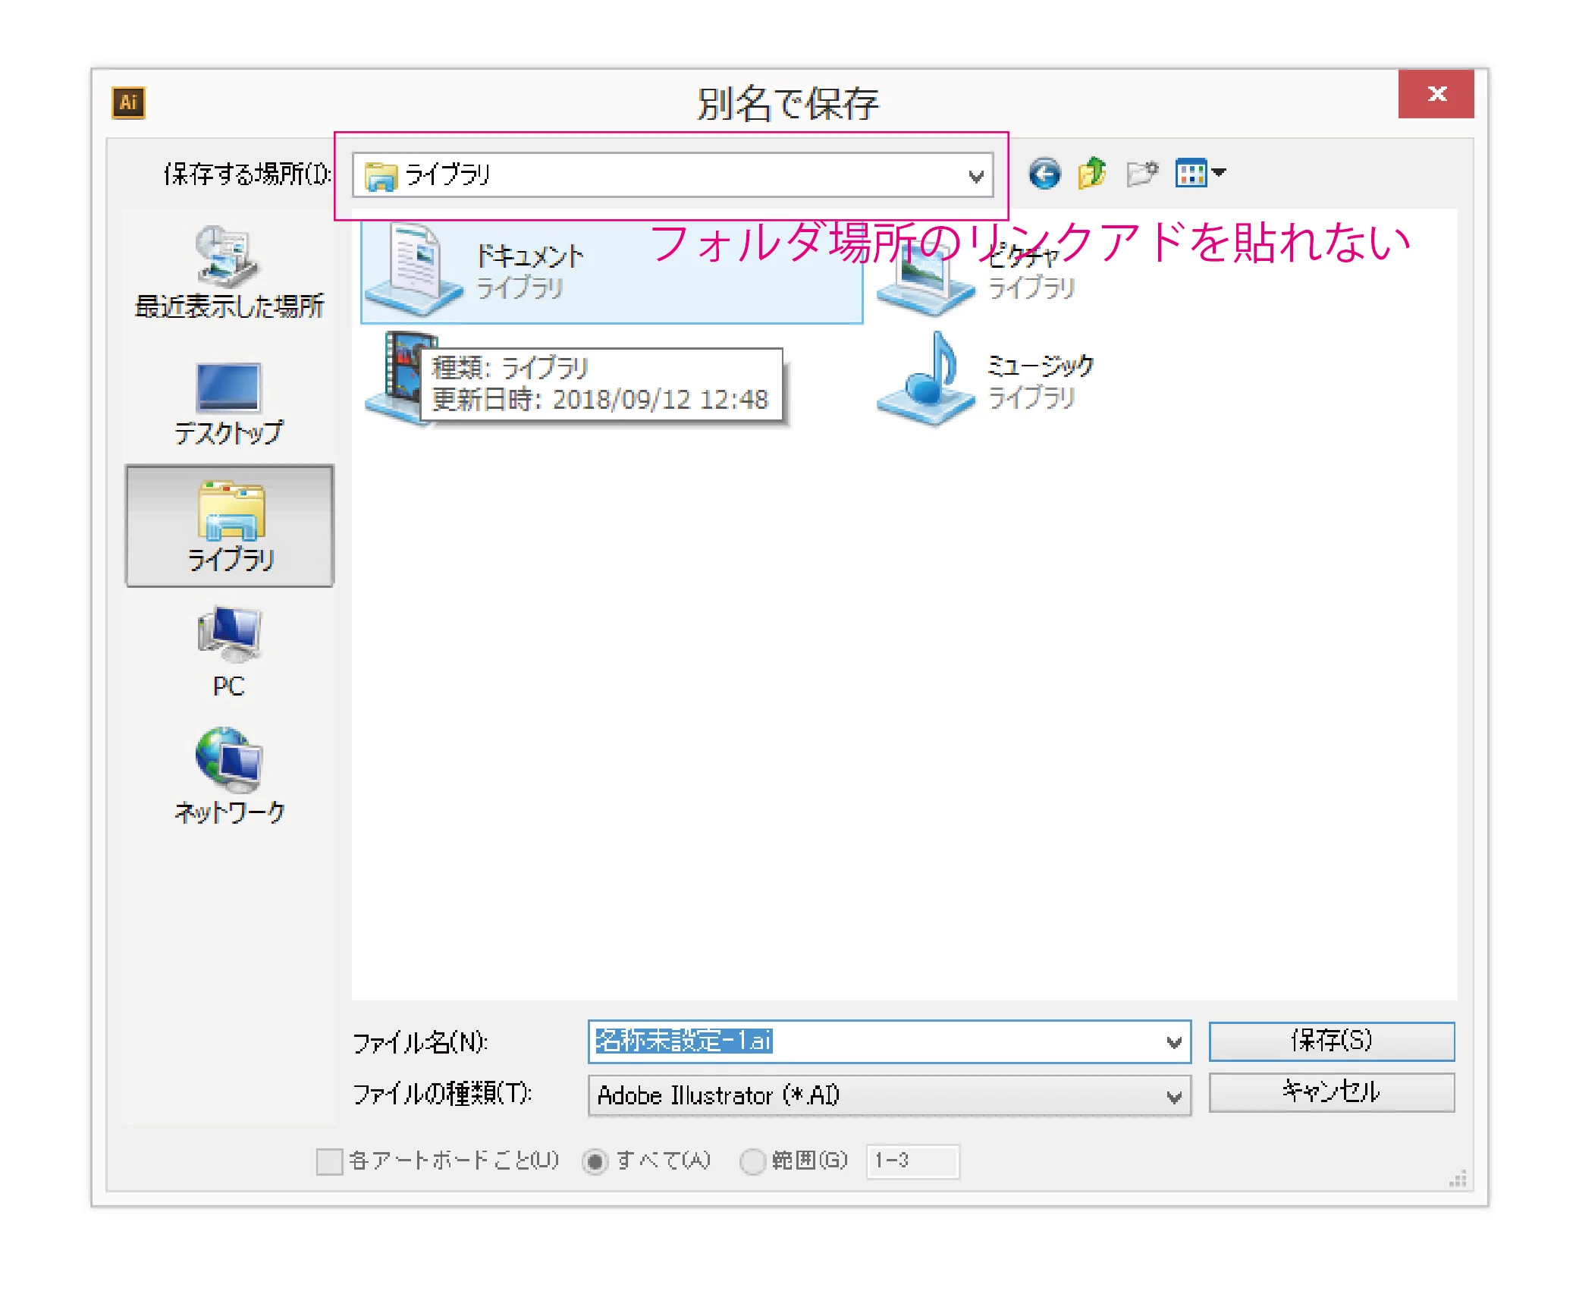The height and width of the screenshot is (1294, 1576).
Task: Expand the 保存する場所 location dropdown
Action: 976,176
